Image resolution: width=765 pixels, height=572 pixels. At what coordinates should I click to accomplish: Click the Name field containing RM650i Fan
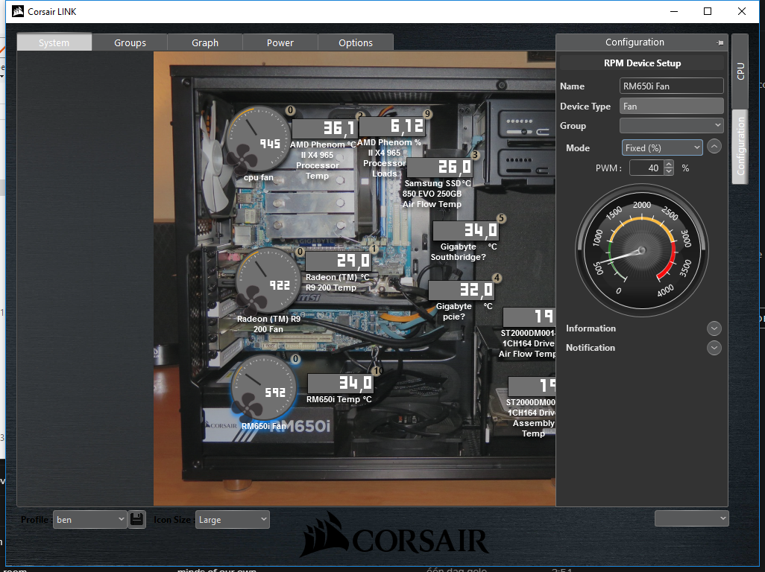point(671,86)
